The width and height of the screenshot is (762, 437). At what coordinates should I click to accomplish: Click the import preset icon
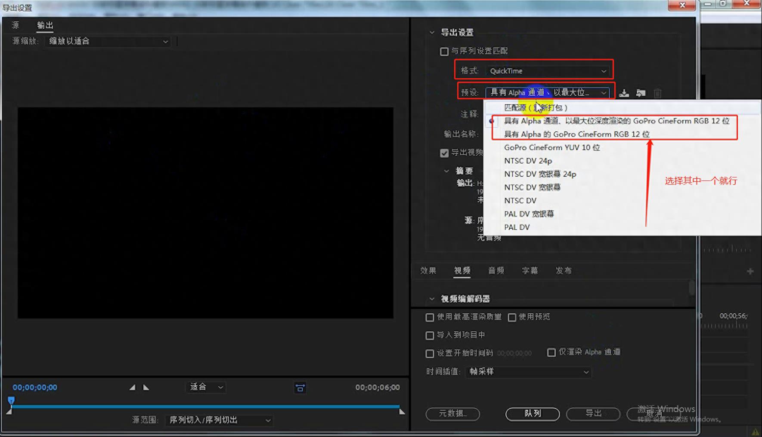(641, 93)
